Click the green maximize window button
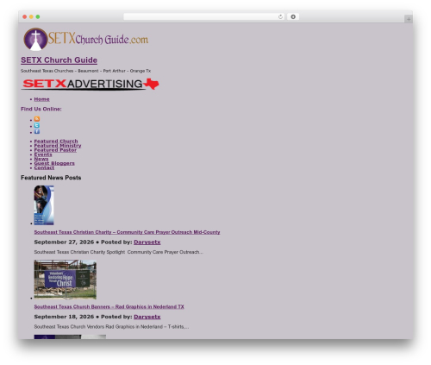431x365 pixels. coord(38,16)
